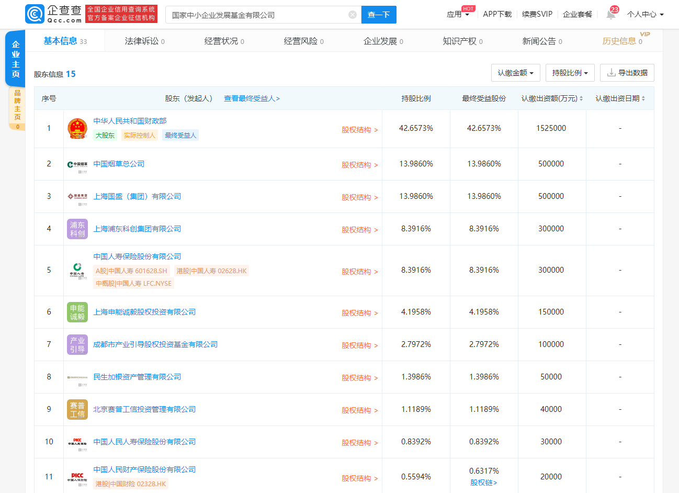Open the 应用 dropdown menu

coord(458,14)
